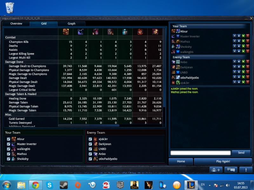Click the last champion portrait above the 9 kills column
This screenshot has height=190, width=254.
pyautogui.click(x=155, y=32)
